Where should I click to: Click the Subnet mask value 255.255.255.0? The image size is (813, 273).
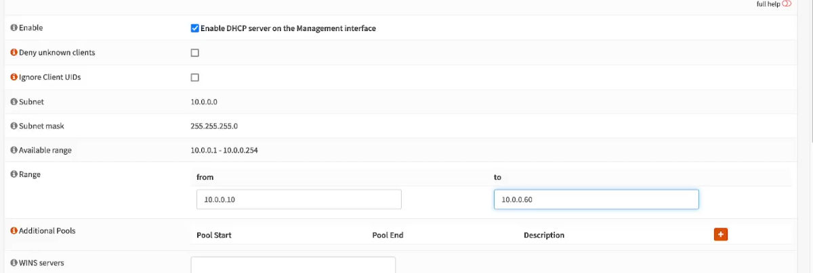tap(214, 126)
